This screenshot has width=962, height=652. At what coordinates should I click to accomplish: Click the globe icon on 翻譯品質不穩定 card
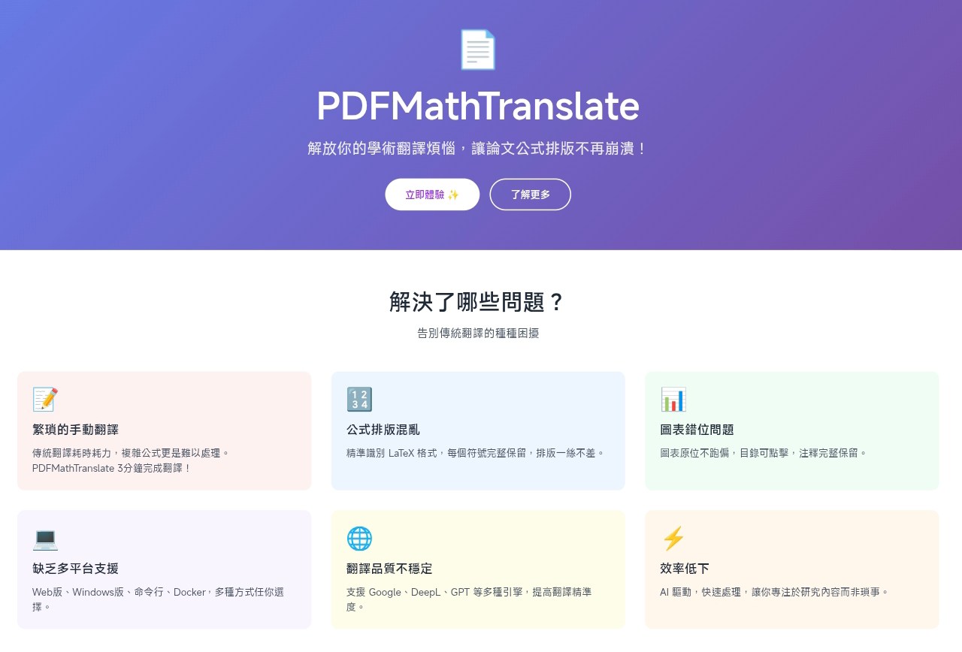[359, 538]
